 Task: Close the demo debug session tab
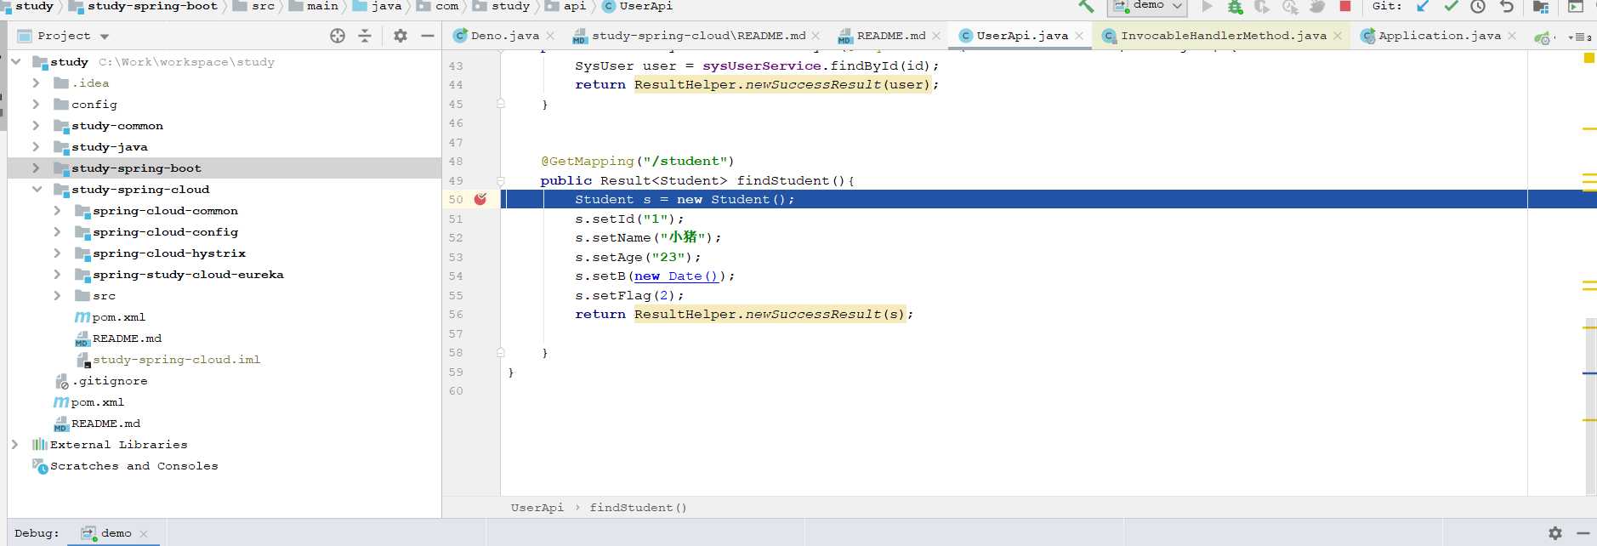144,534
